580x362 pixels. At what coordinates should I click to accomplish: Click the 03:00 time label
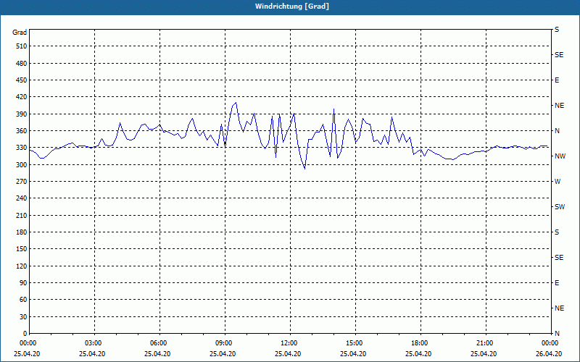coord(94,343)
